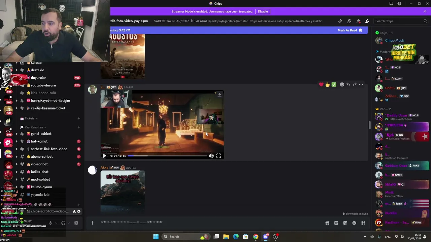Open the Apps launcher in message bar

pyautogui.click(x=363, y=223)
